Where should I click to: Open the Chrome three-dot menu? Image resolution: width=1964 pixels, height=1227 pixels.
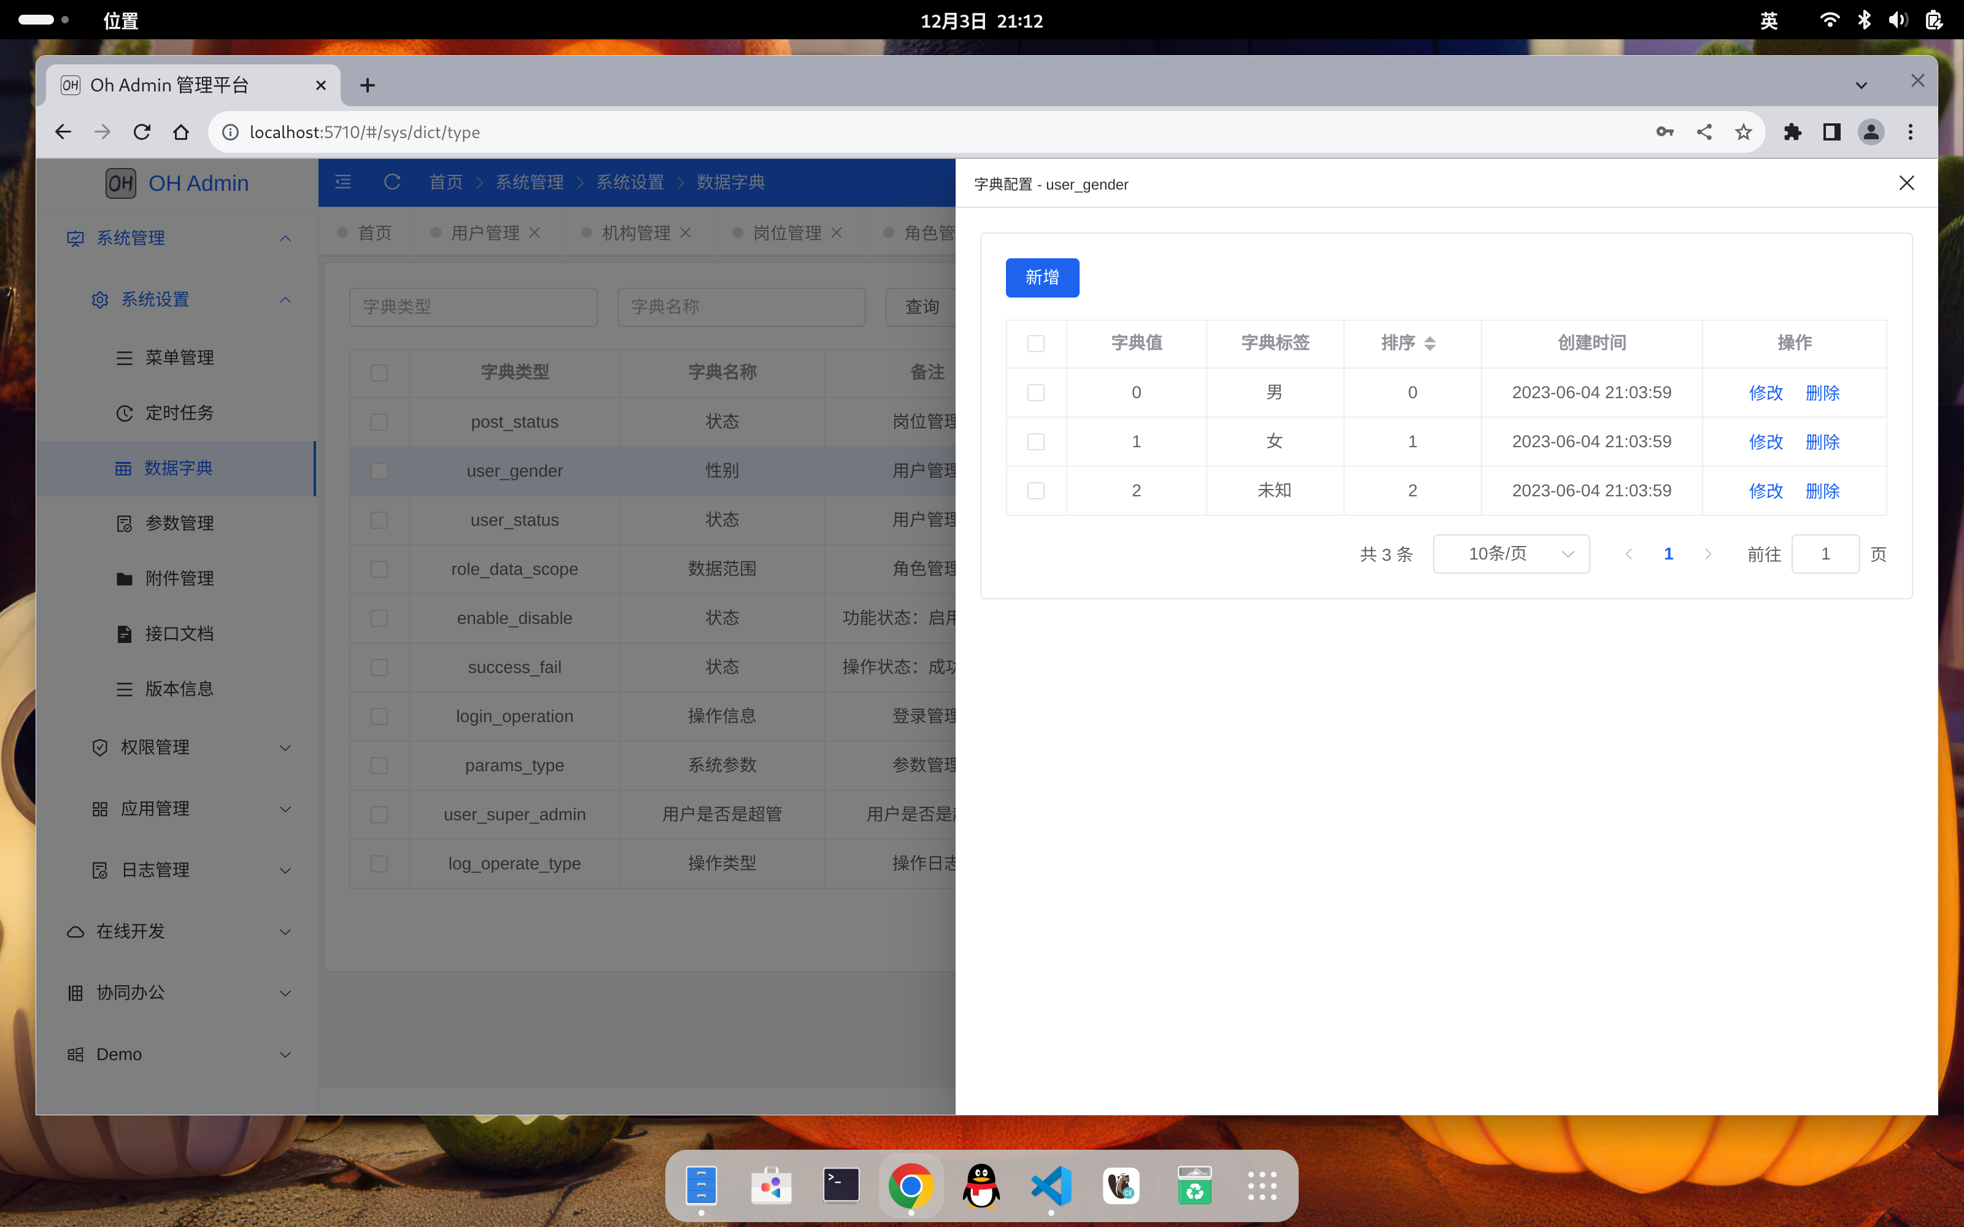pyautogui.click(x=1911, y=131)
